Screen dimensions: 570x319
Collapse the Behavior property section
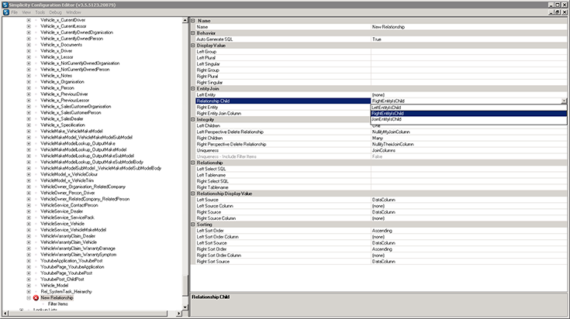click(x=193, y=33)
